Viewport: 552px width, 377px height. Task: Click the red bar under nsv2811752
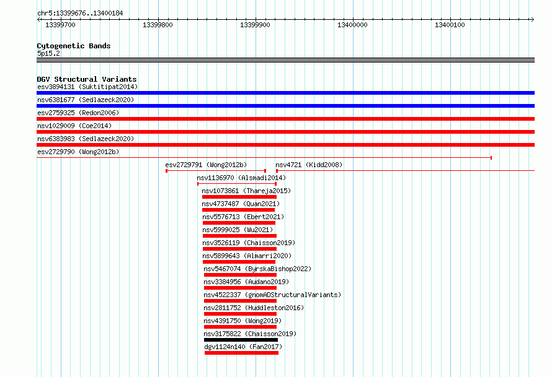[241, 314]
